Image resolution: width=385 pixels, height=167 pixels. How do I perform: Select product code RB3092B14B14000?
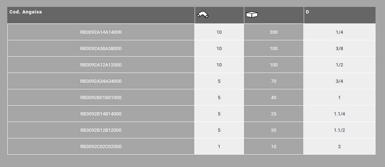coord(101,114)
